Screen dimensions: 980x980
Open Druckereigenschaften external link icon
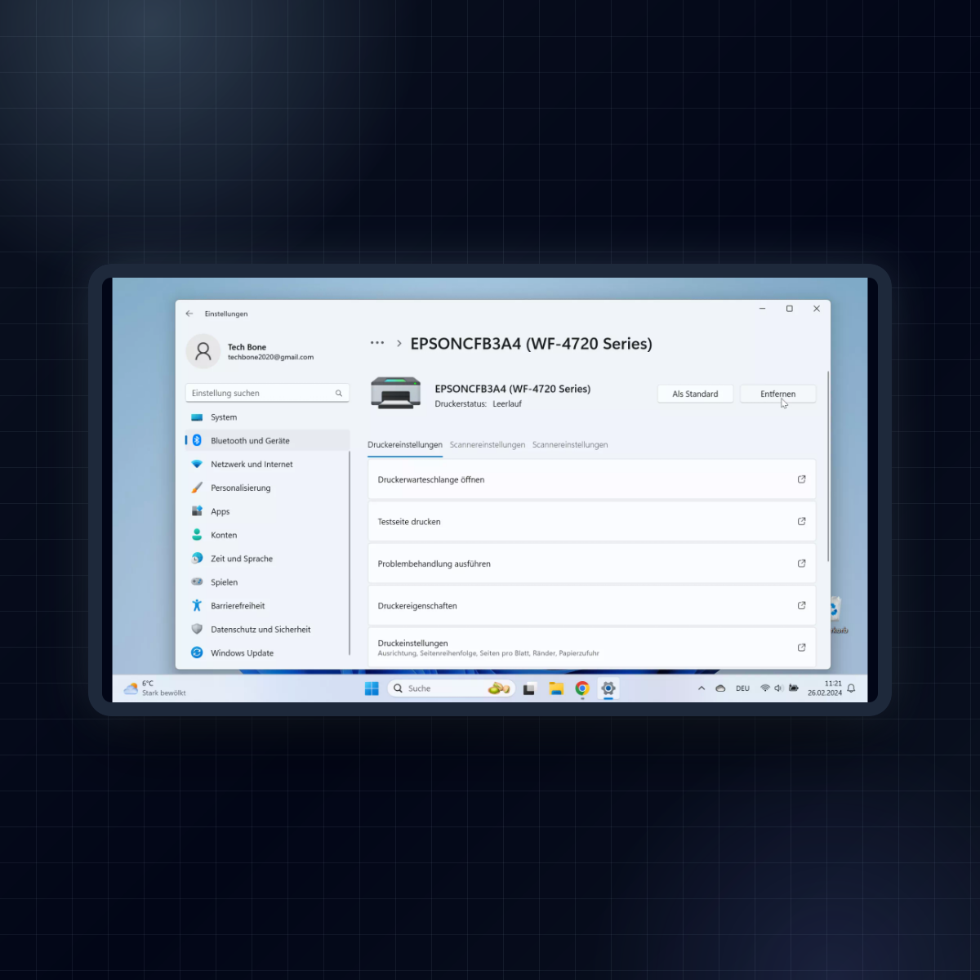801,606
